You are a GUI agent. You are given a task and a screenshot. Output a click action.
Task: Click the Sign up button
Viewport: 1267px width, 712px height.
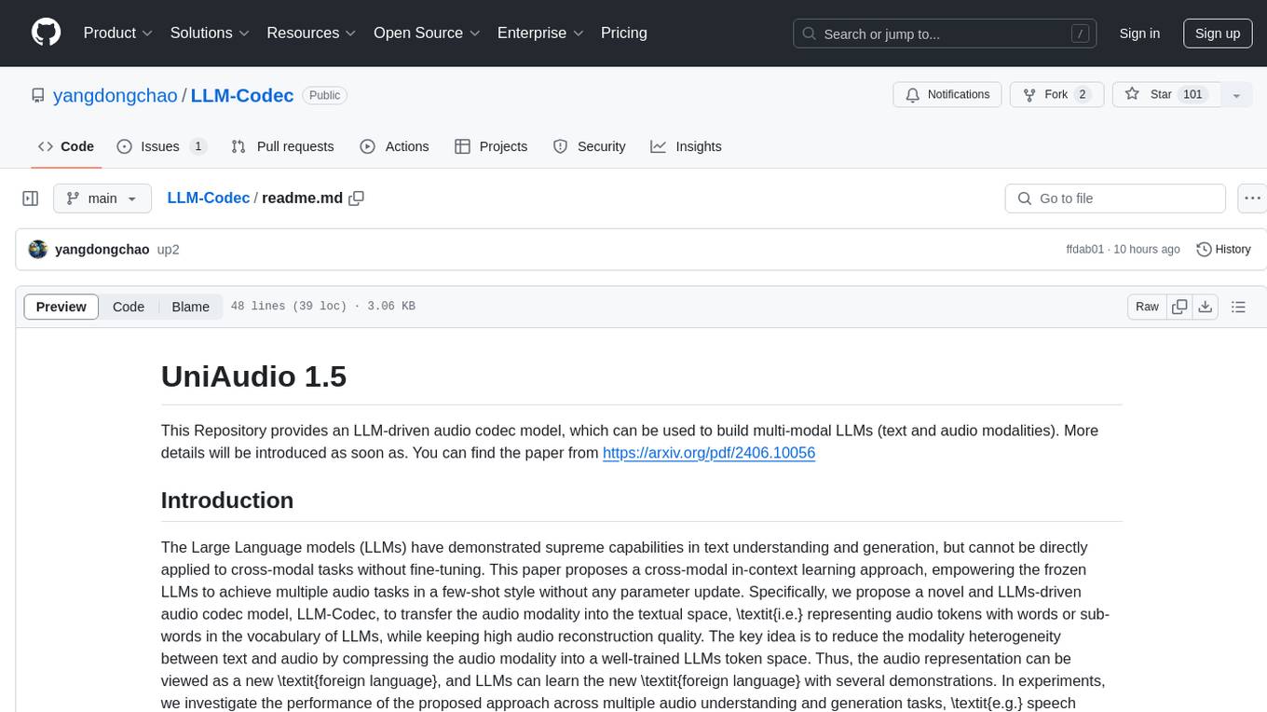tap(1218, 34)
